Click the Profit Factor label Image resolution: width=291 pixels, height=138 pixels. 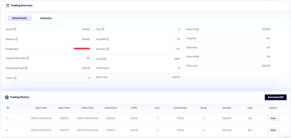click(103, 68)
